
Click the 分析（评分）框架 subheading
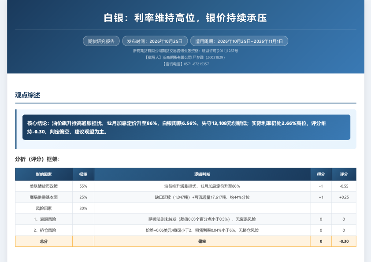[x=37, y=159]
